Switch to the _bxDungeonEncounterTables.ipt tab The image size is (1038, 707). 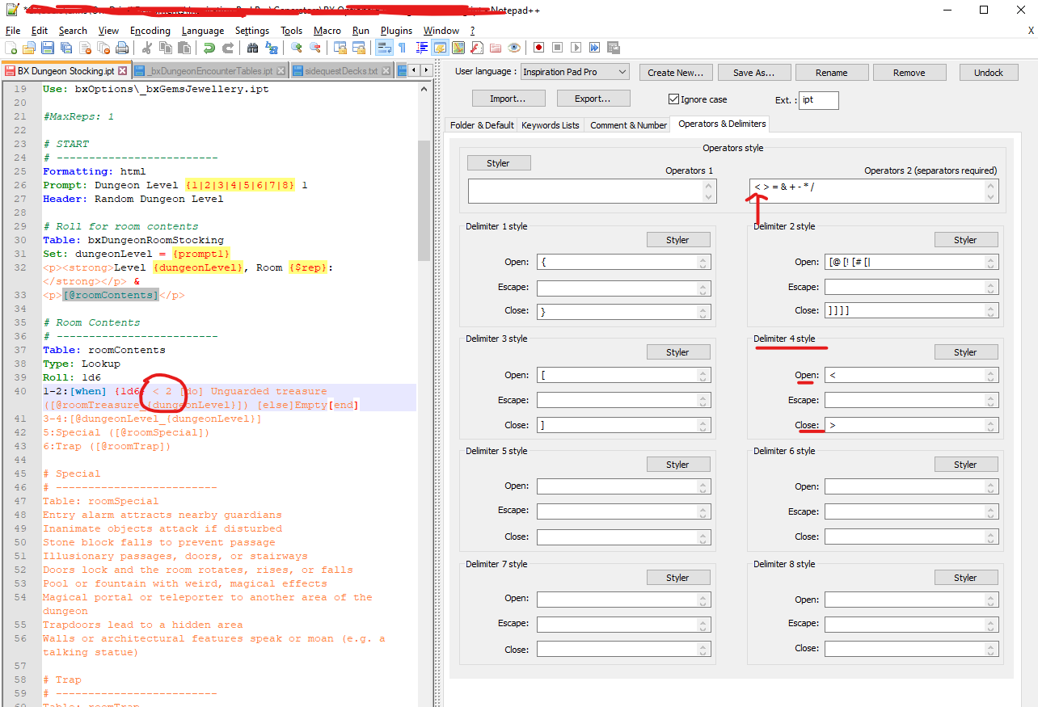(x=210, y=71)
